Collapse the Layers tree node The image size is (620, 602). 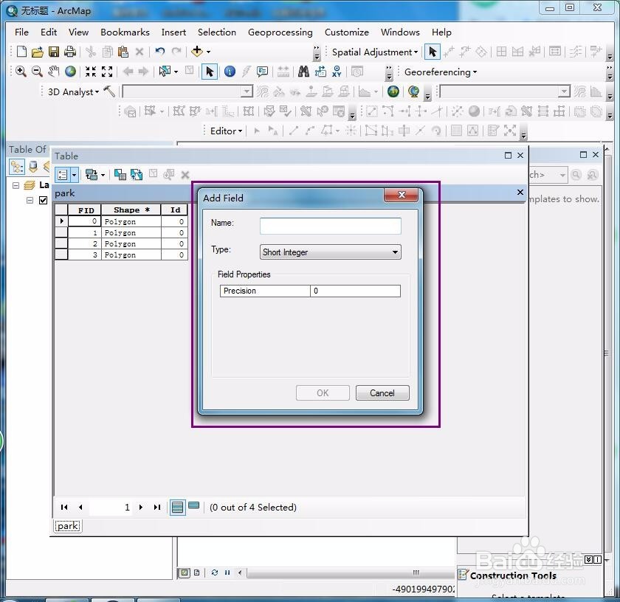click(x=15, y=185)
